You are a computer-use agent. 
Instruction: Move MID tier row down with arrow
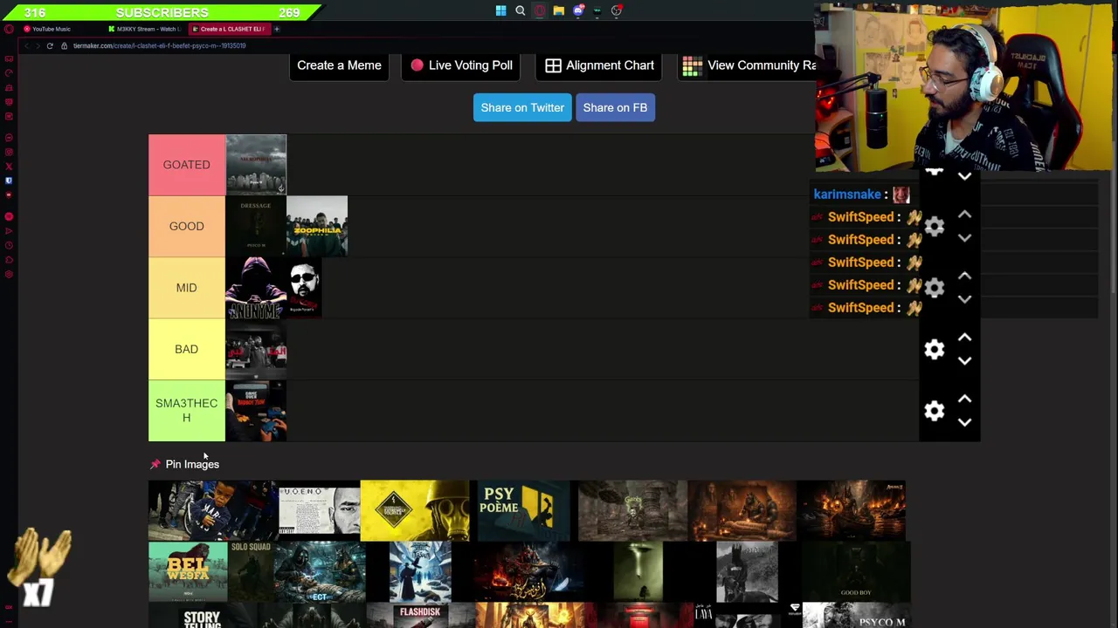[x=964, y=299]
